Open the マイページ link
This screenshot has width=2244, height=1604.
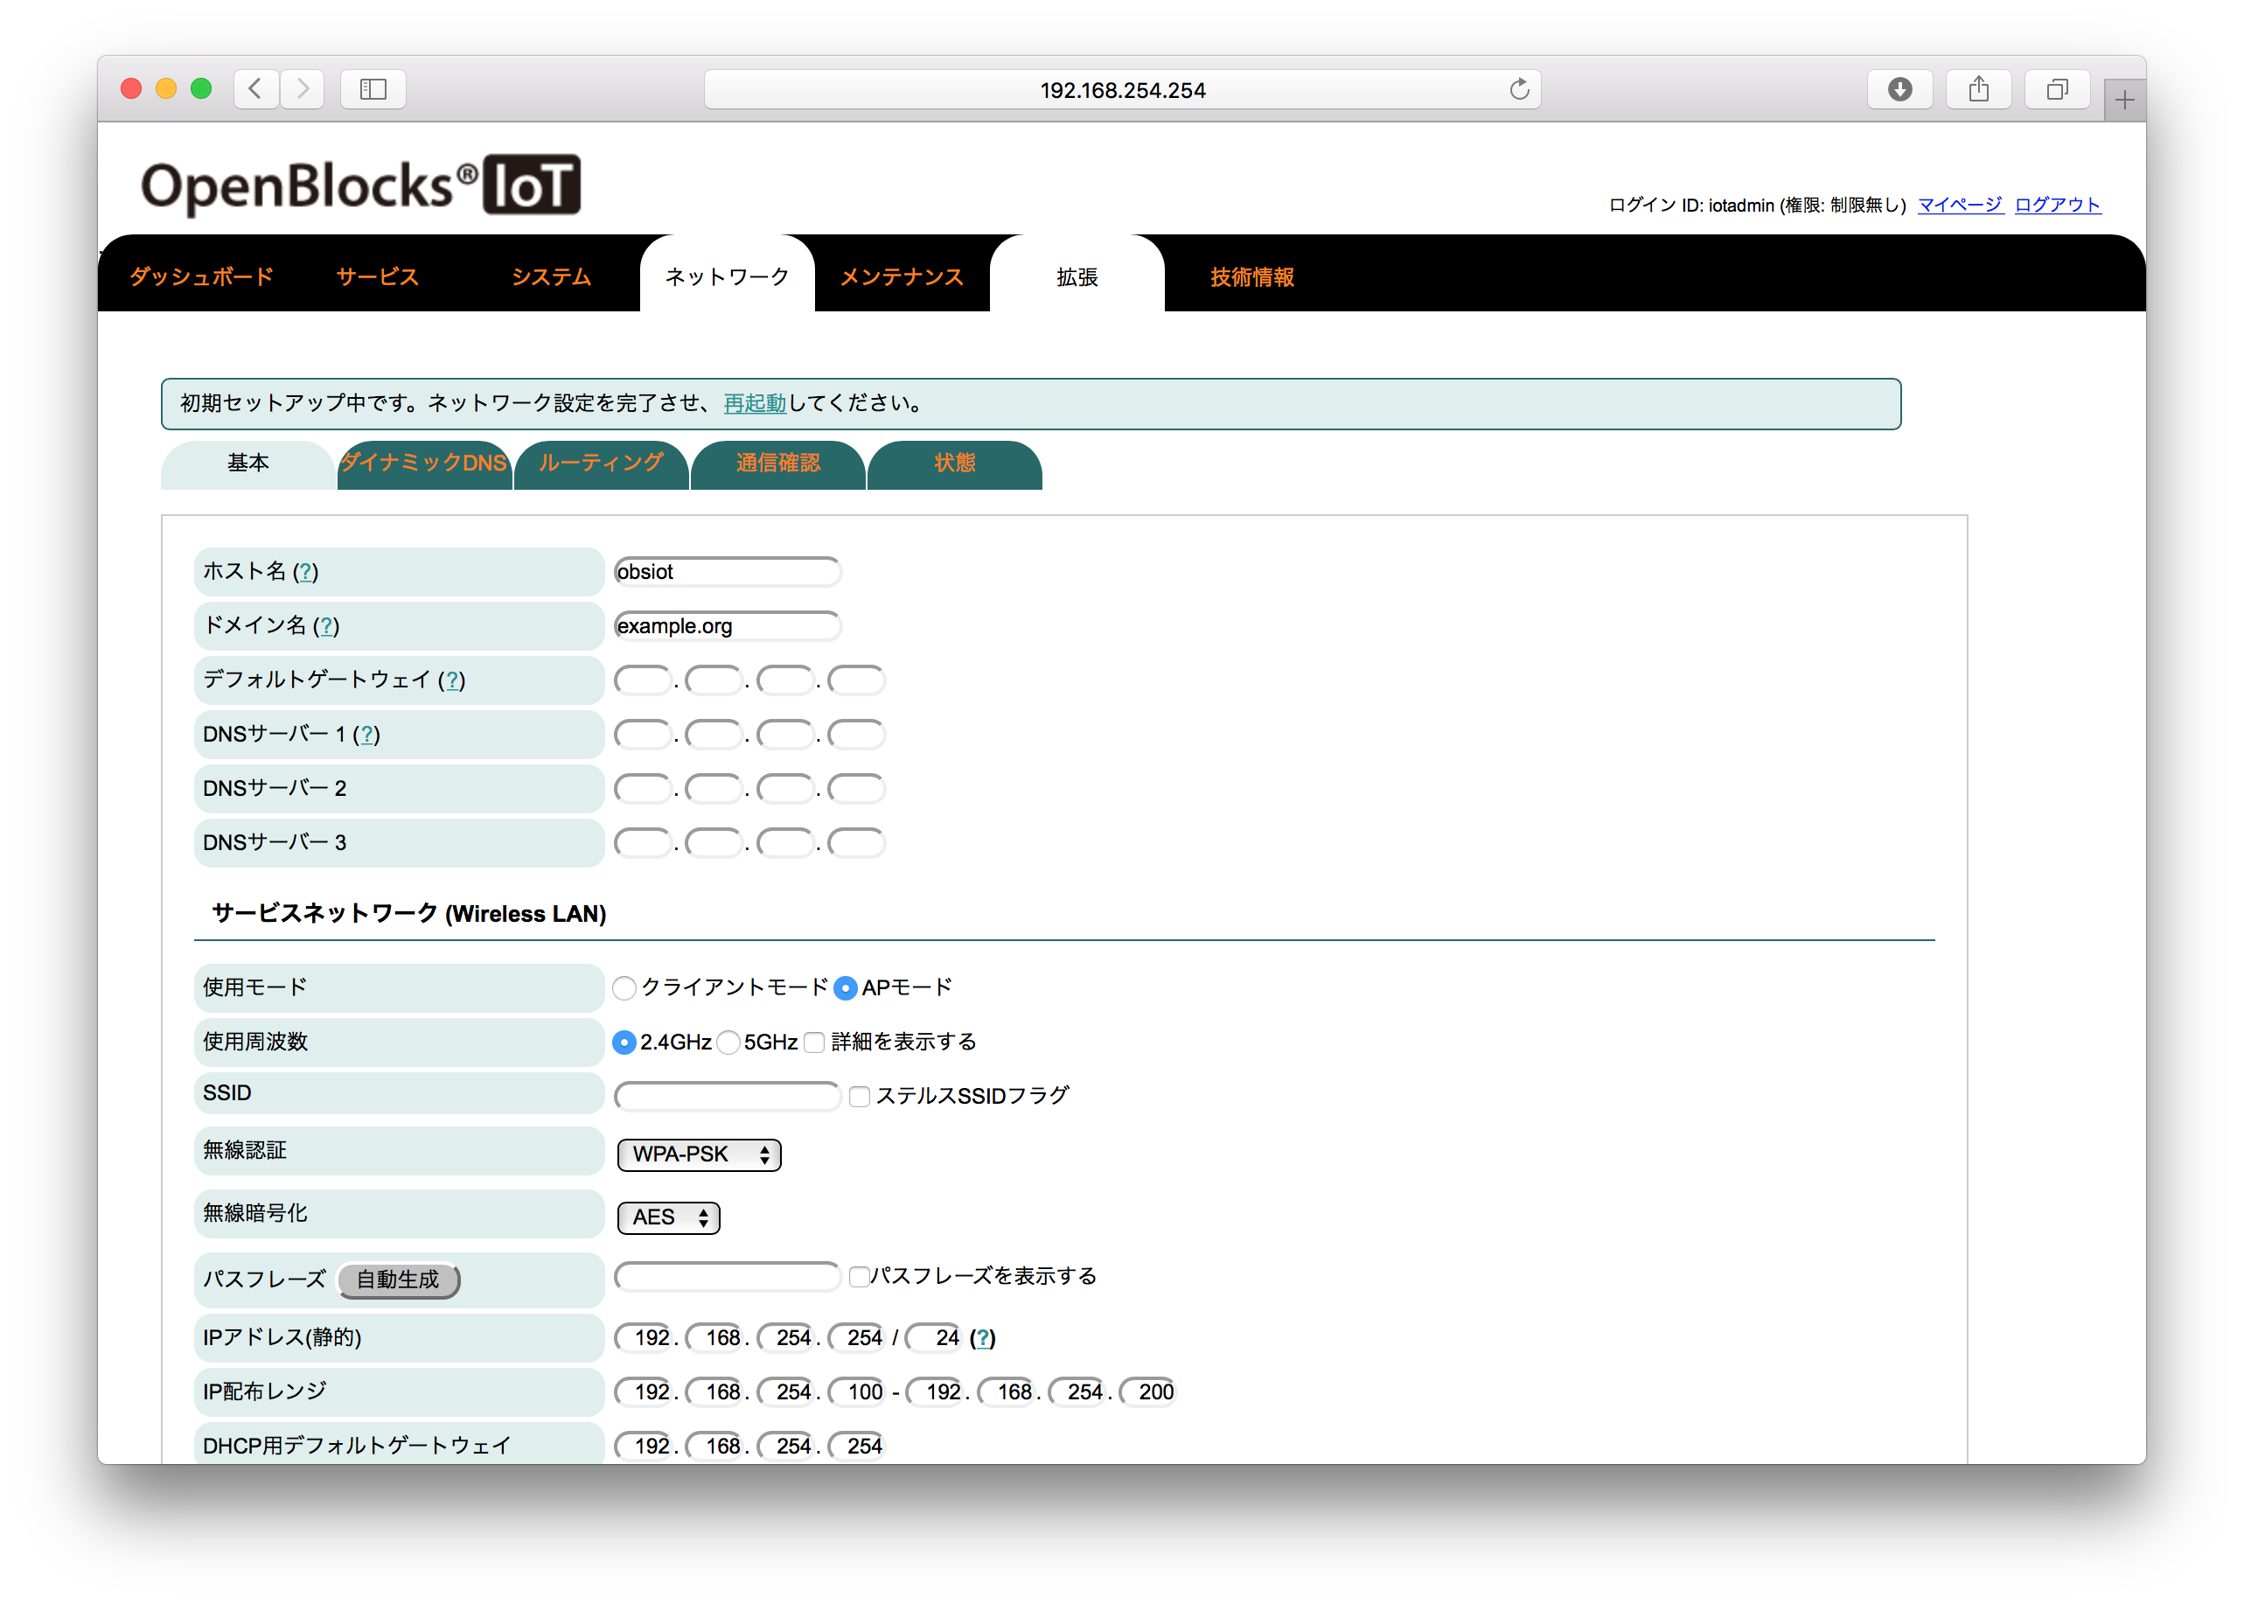pos(1960,205)
